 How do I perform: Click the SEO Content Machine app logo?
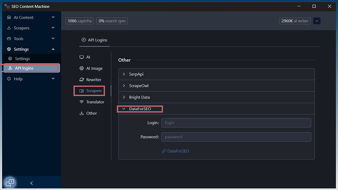coord(7,6)
